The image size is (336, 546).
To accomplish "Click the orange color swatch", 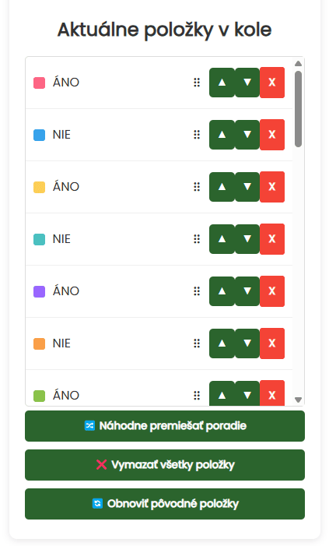I will point(40,343).
